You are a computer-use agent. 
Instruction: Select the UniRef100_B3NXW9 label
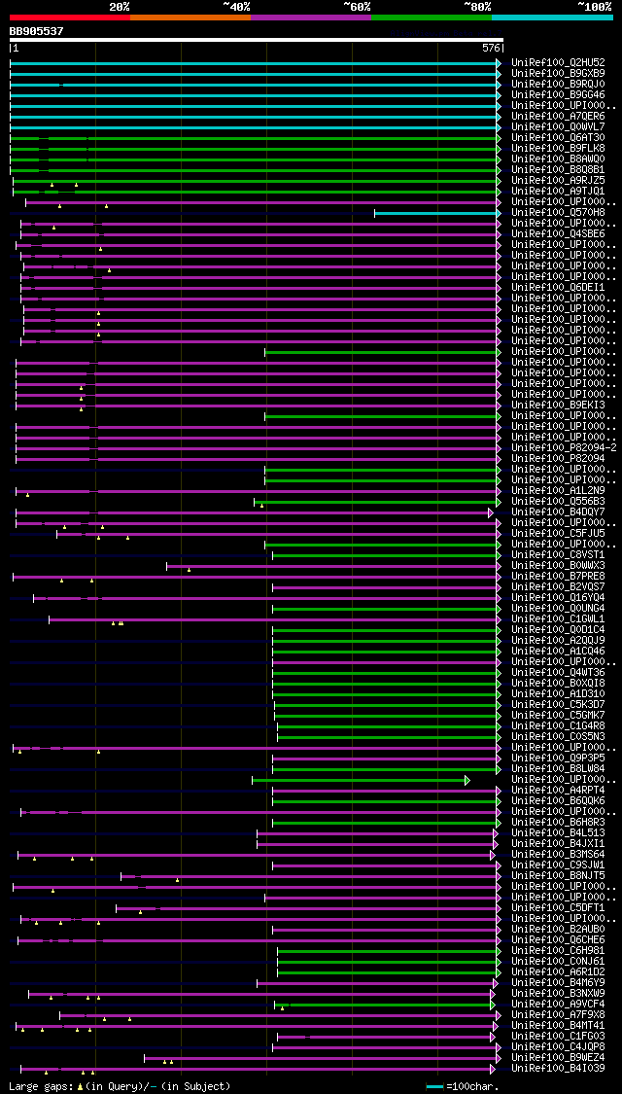(x=558, y=994)
